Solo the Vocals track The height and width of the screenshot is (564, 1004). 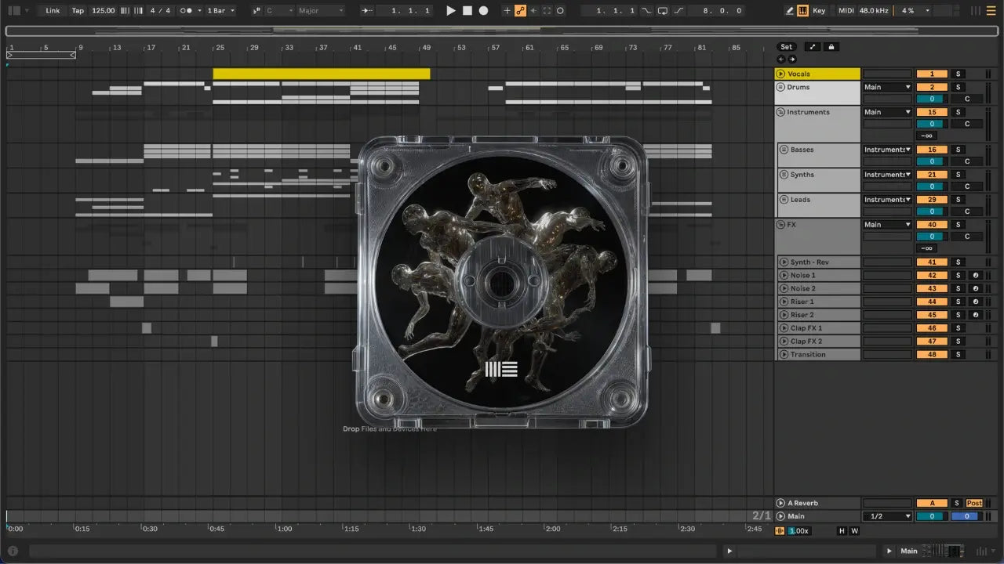click(x=958, y=74)
